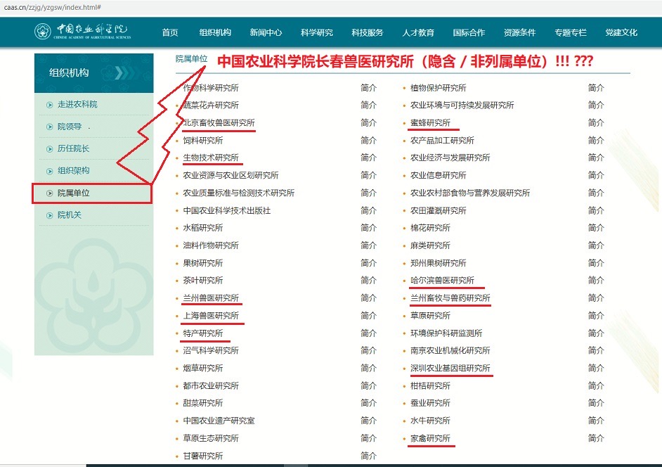Select 科学研究 in the top navigation
Viewport: 662px width, 467px height.
click(316, 32)
